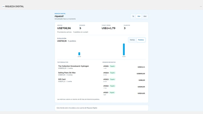The width and height of the screenshot is (203, 114).
Task: Click Pagado badge on order #1001
Action: point(112,92)
